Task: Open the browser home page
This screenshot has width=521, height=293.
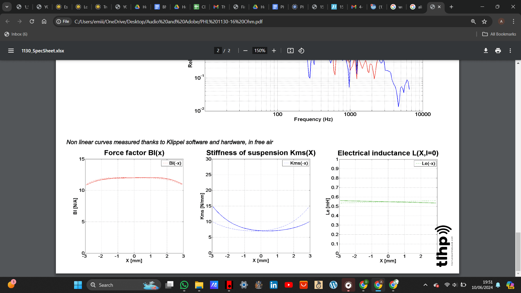Action: pos(44,21)
